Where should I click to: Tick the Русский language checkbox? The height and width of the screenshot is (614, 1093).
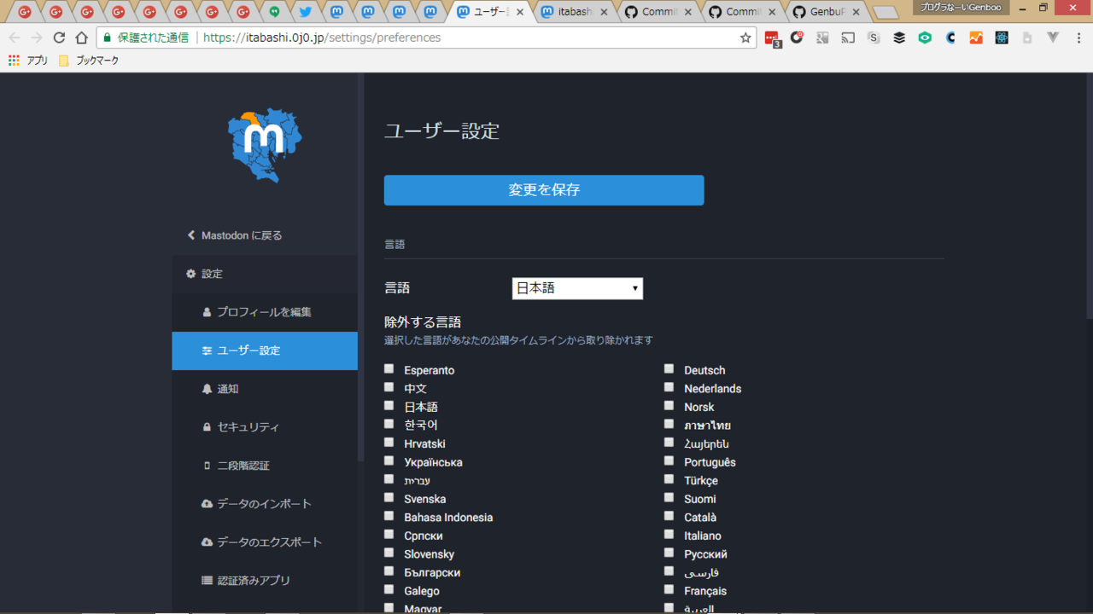[x=669, y=553]
